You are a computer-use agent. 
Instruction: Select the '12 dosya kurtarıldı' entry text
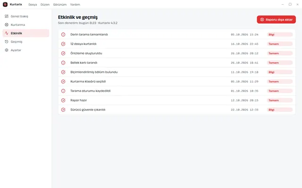pos(84,44)
